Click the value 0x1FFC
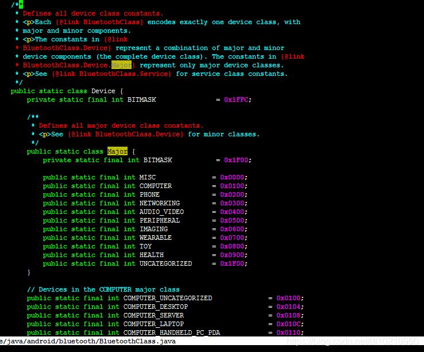Screen dimensions: 424x352 click(x=236, y=100)
